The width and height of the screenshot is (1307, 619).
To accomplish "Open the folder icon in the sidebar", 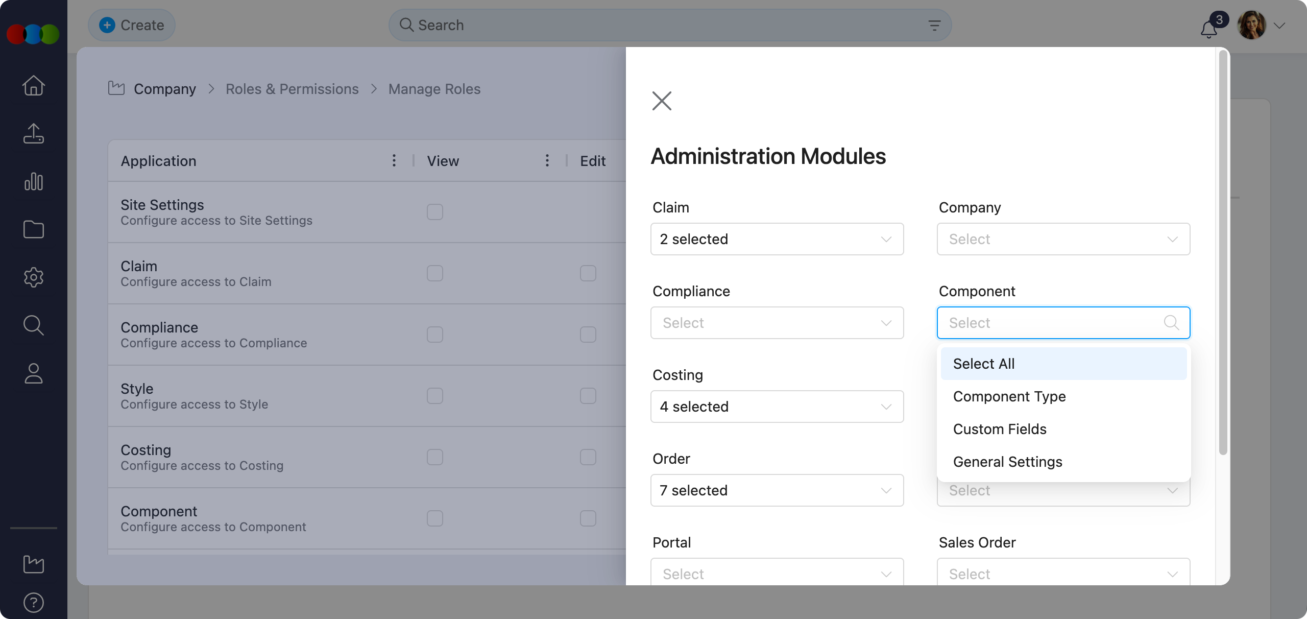I will pos(33,229).
